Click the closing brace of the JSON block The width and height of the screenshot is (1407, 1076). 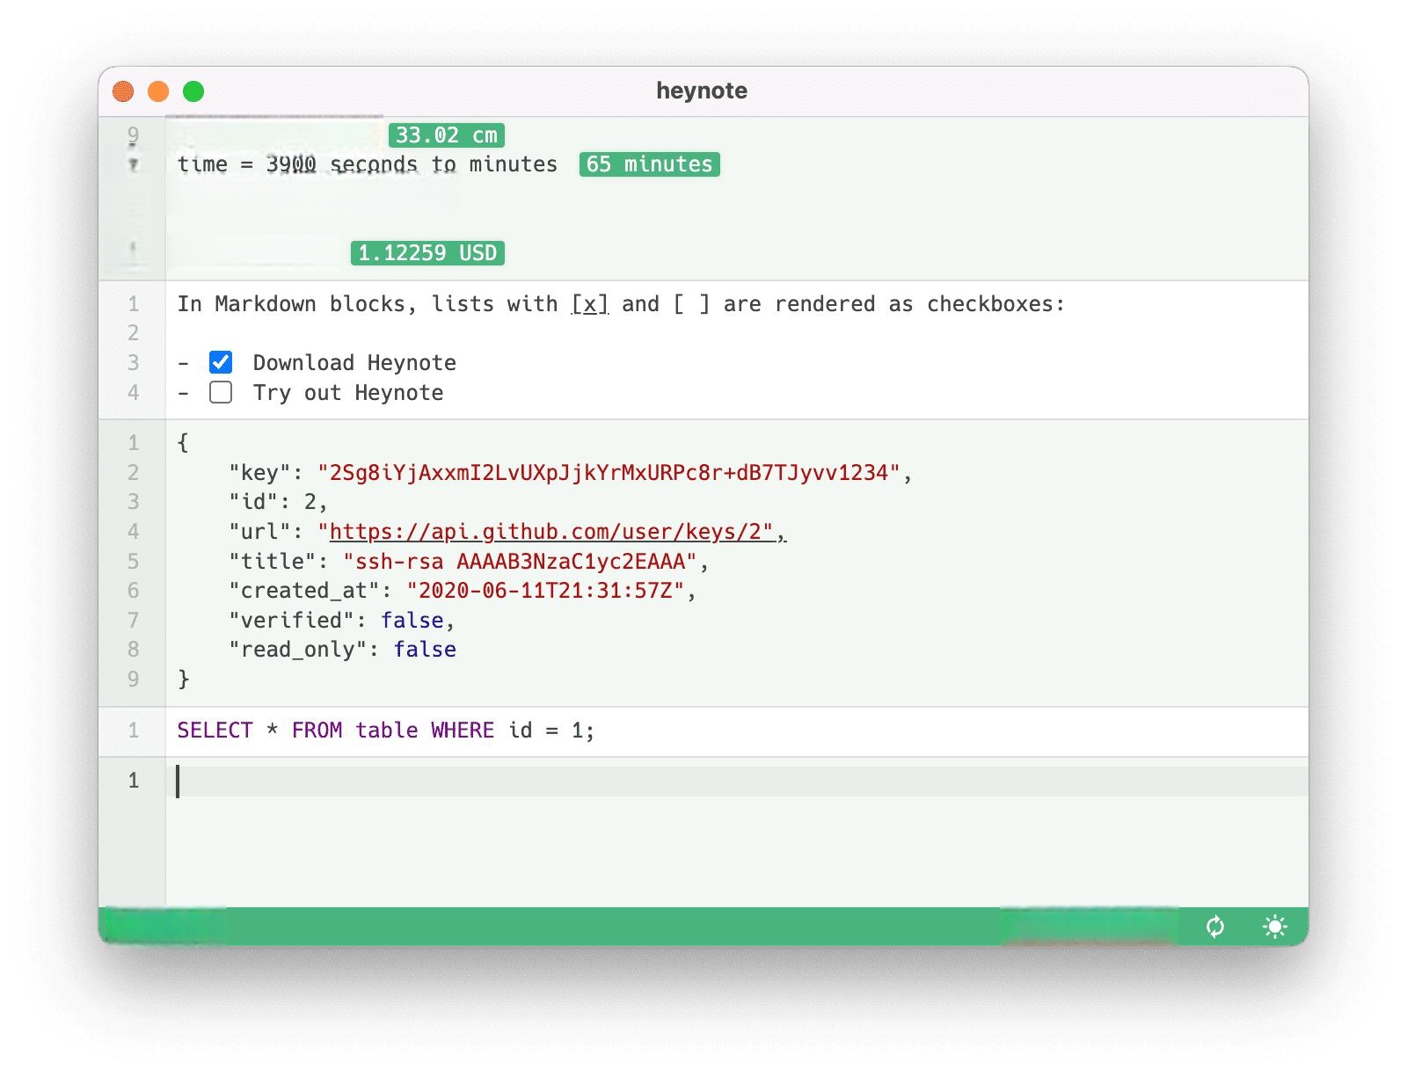183,679
